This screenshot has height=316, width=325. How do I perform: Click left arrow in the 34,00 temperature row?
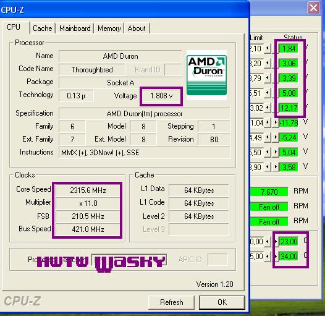tap(268, 257)
